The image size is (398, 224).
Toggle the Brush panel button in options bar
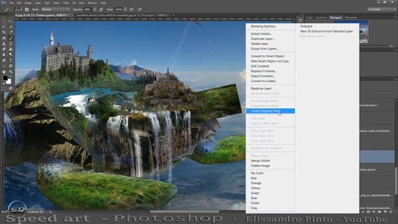coord(27,9)
